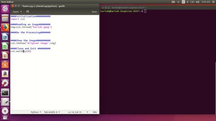This screenshot has height=121, width=216.
Task: Open the system session gear menu
Action: pyautogui.click(x=213, y=2)
